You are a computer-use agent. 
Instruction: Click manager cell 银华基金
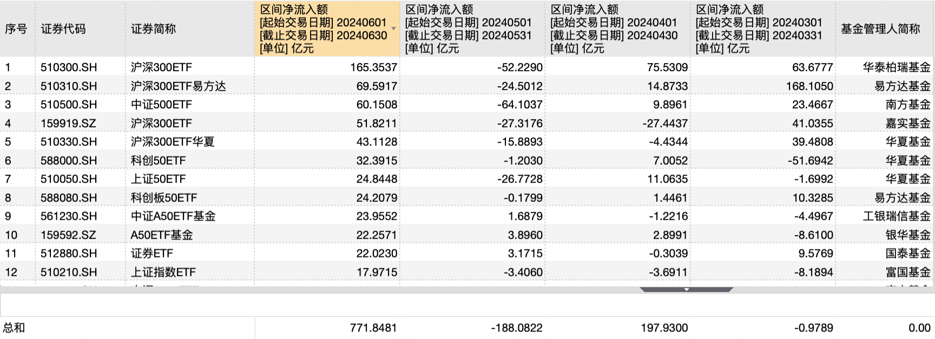tap(908, 235)
